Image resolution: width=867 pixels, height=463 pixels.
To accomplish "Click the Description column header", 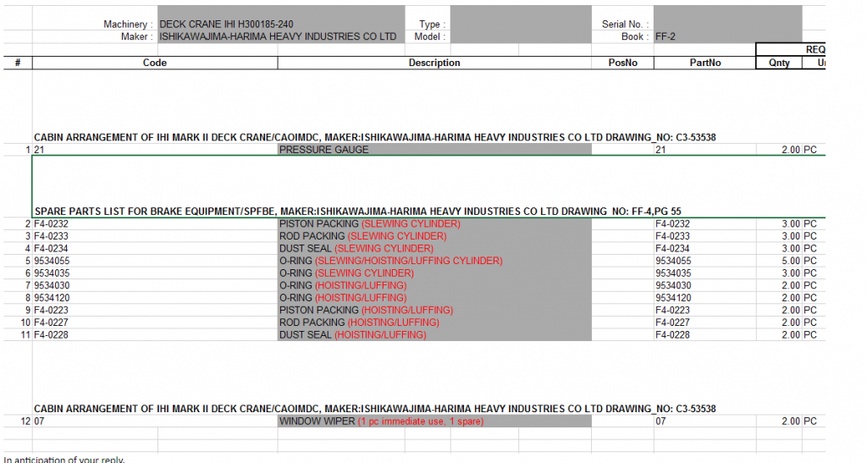I will coord(433,63).
